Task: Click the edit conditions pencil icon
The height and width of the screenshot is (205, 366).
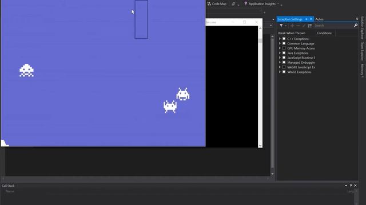Action: 304,26
